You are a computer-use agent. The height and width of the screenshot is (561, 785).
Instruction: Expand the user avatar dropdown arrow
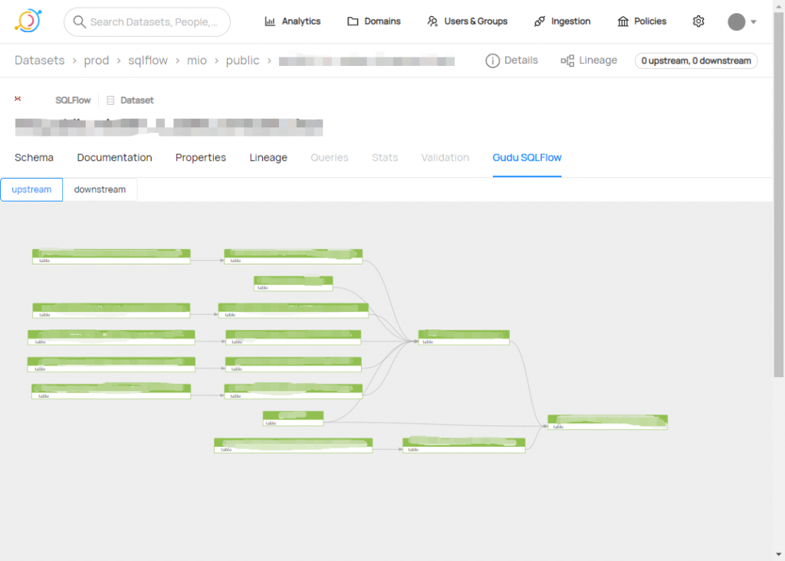[754, 22]
